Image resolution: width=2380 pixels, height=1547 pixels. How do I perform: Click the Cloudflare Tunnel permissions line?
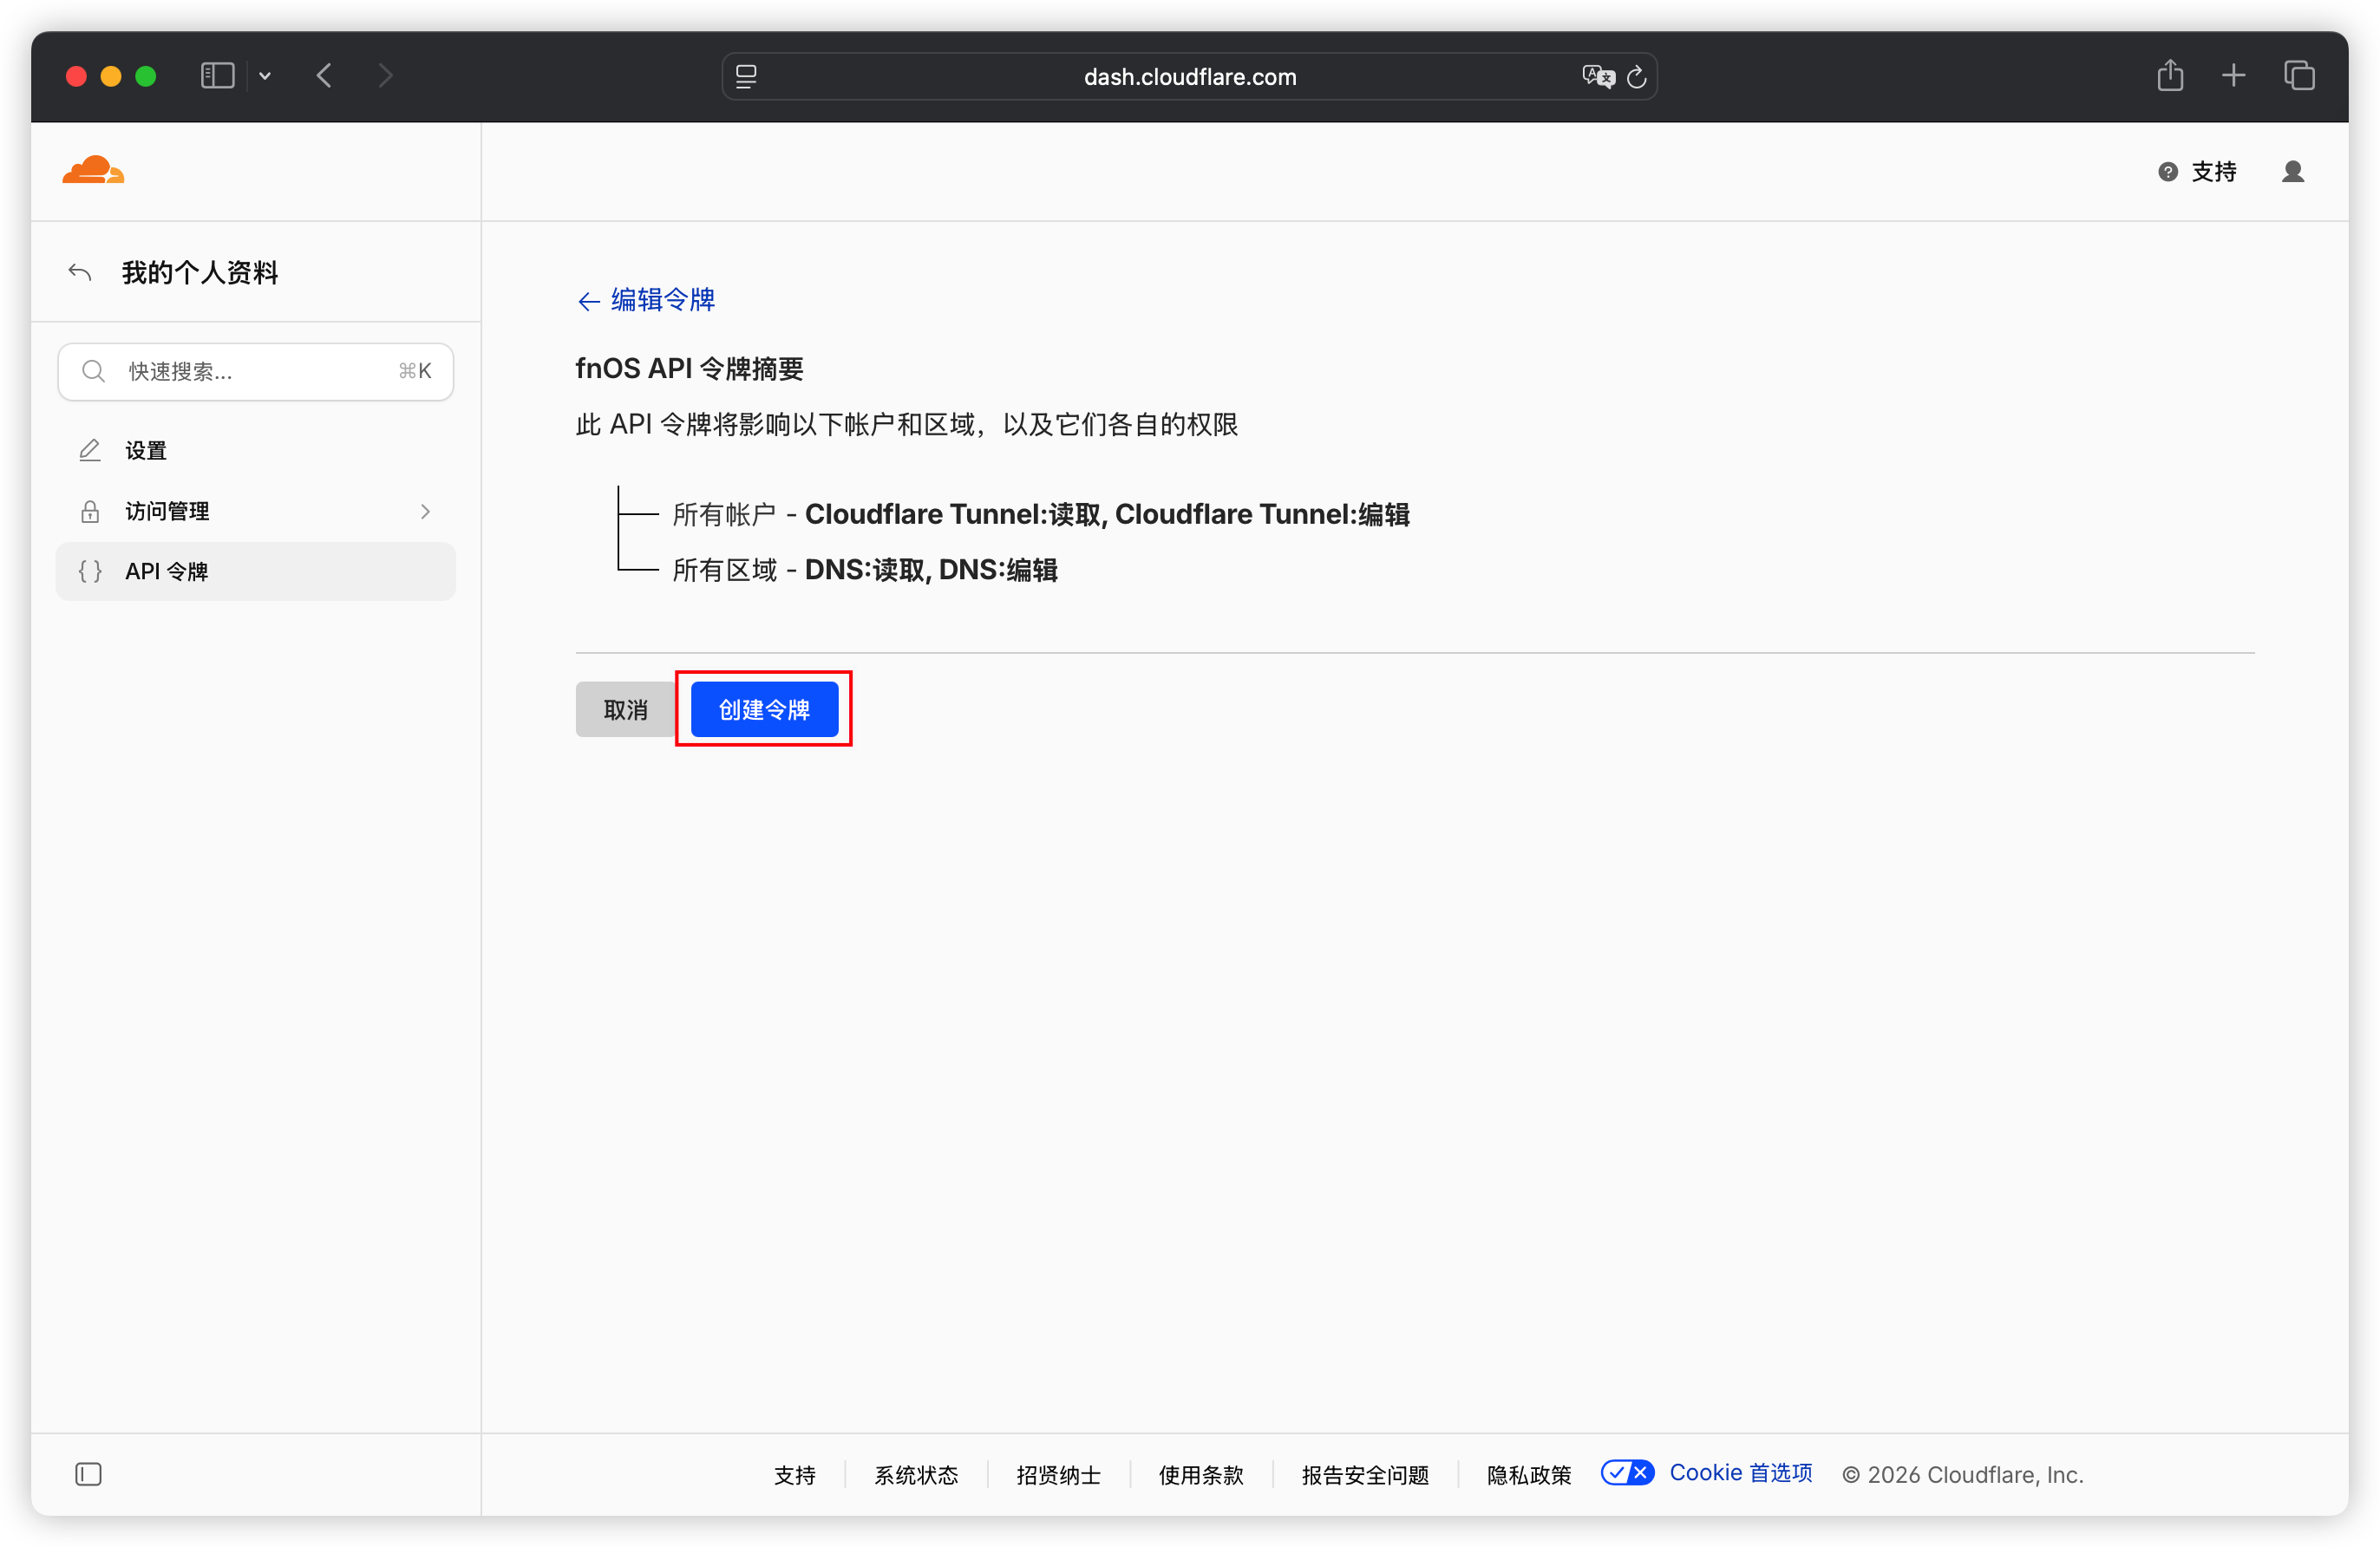pos(1041,514)
